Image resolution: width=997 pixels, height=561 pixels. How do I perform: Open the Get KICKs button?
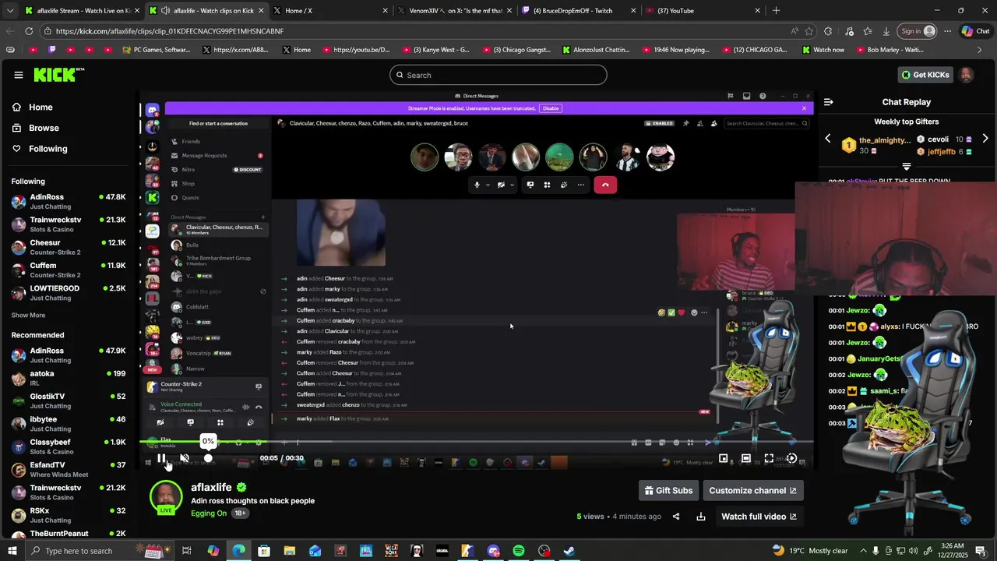point(925,75)
